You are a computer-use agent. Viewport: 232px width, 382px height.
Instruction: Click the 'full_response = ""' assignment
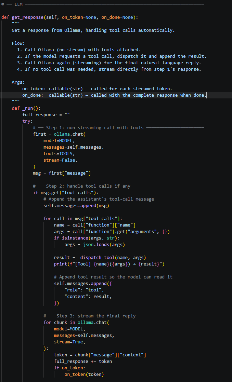tap(46, 114)
